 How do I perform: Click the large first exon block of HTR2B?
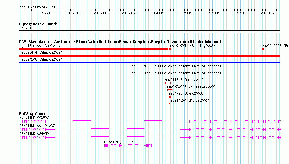[106, 146]
